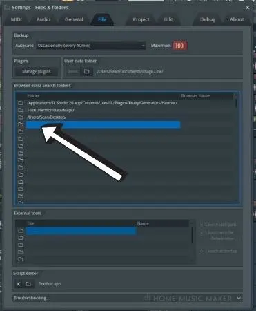Browse for script editor with folder icon
Image resolution: width=256 pixels, height=311 pixels.
point(28,284)
